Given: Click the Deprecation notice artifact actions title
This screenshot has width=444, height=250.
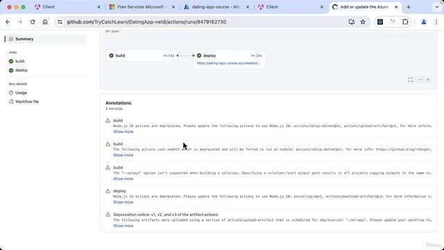Looking at the screenshot, I should click(x=166, y=215).
